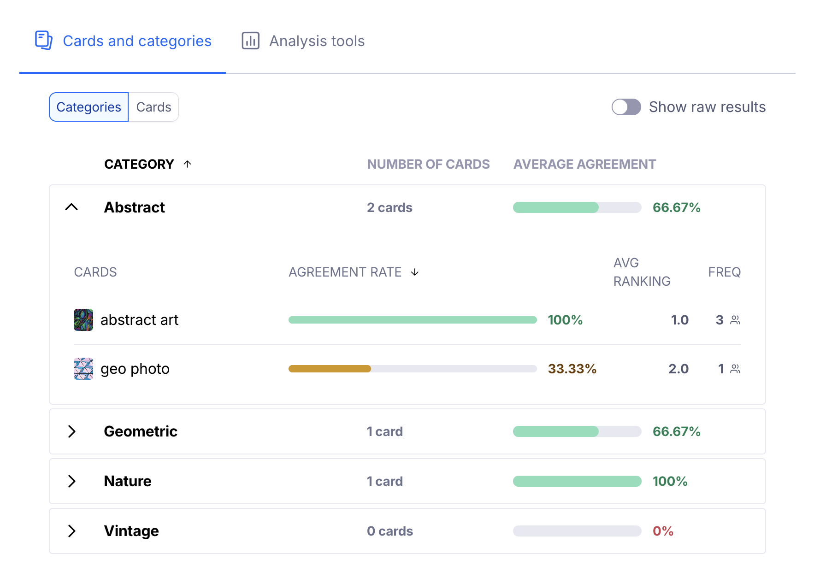The height and width of the screenshot is (578, 814).
Task: Click the Agreement Rate sort descending arrow
Action: pos(415,272)
